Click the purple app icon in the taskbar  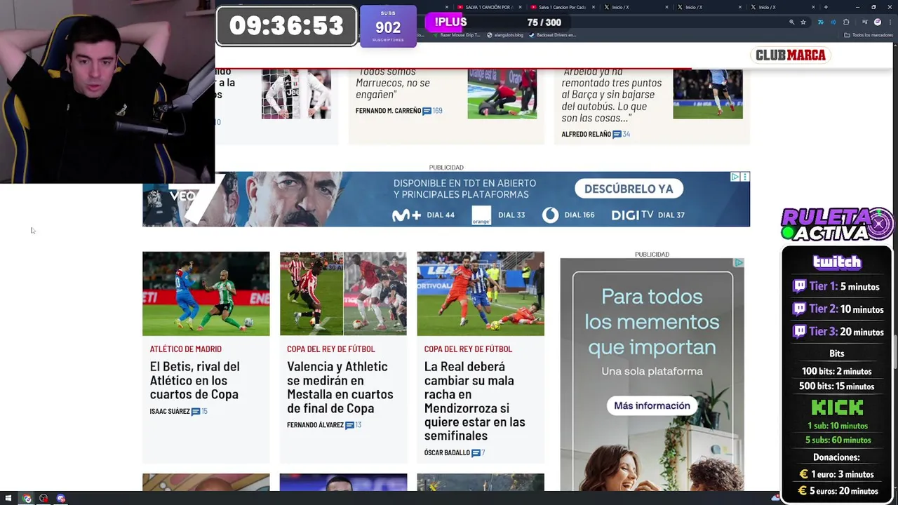pyautogui.click(x=60, y=499)
